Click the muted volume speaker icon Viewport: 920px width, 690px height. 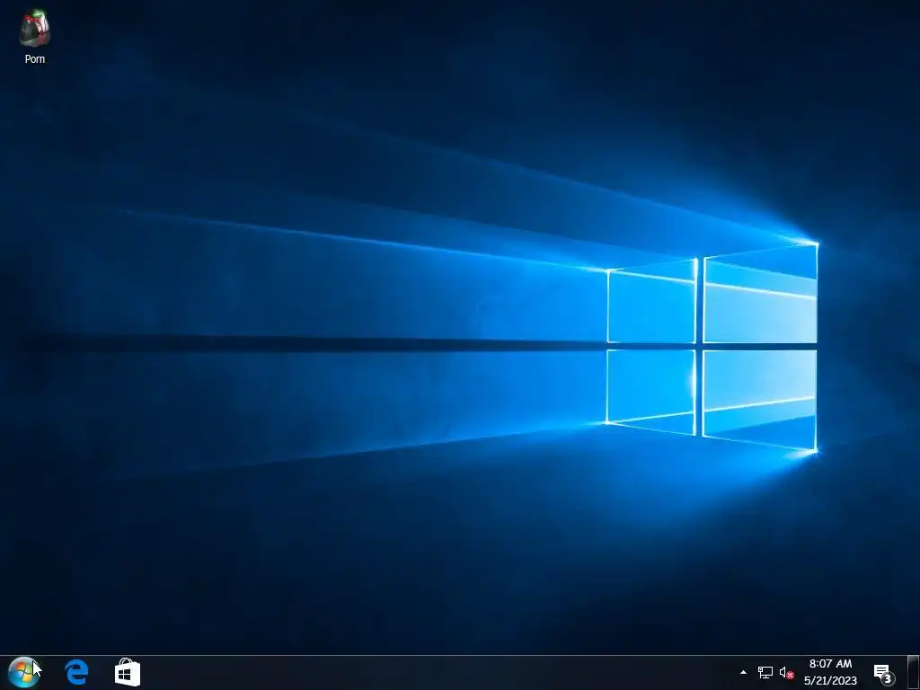(786, 673)
